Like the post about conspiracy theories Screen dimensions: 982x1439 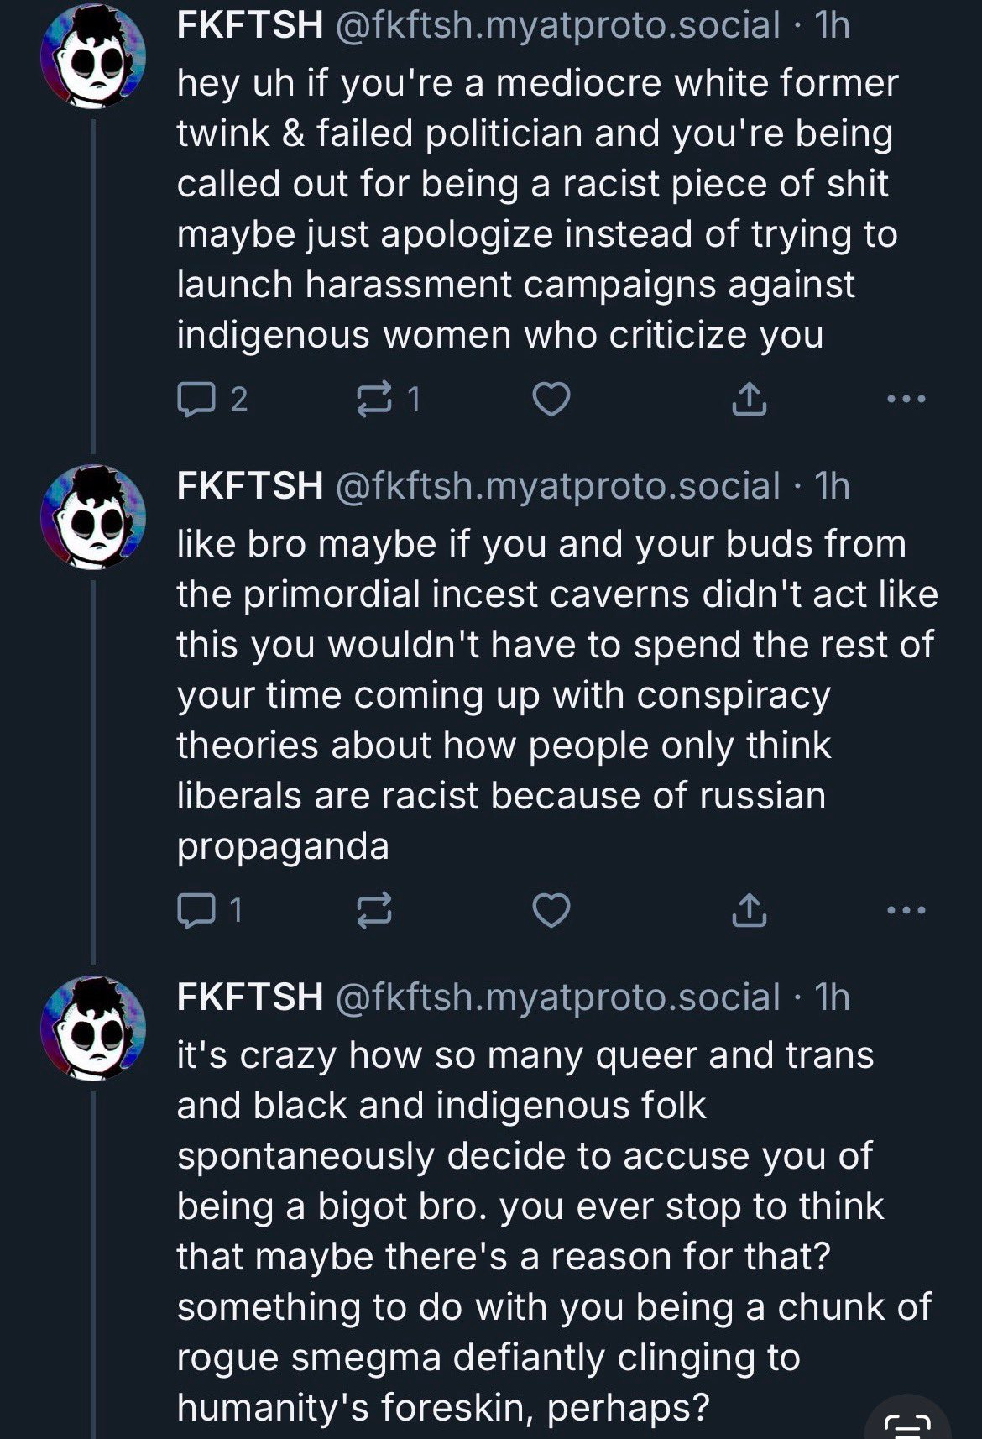(551, 909)
